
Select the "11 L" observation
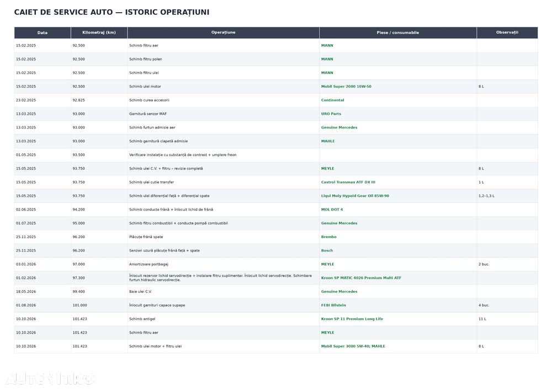[x=482, y=319]
